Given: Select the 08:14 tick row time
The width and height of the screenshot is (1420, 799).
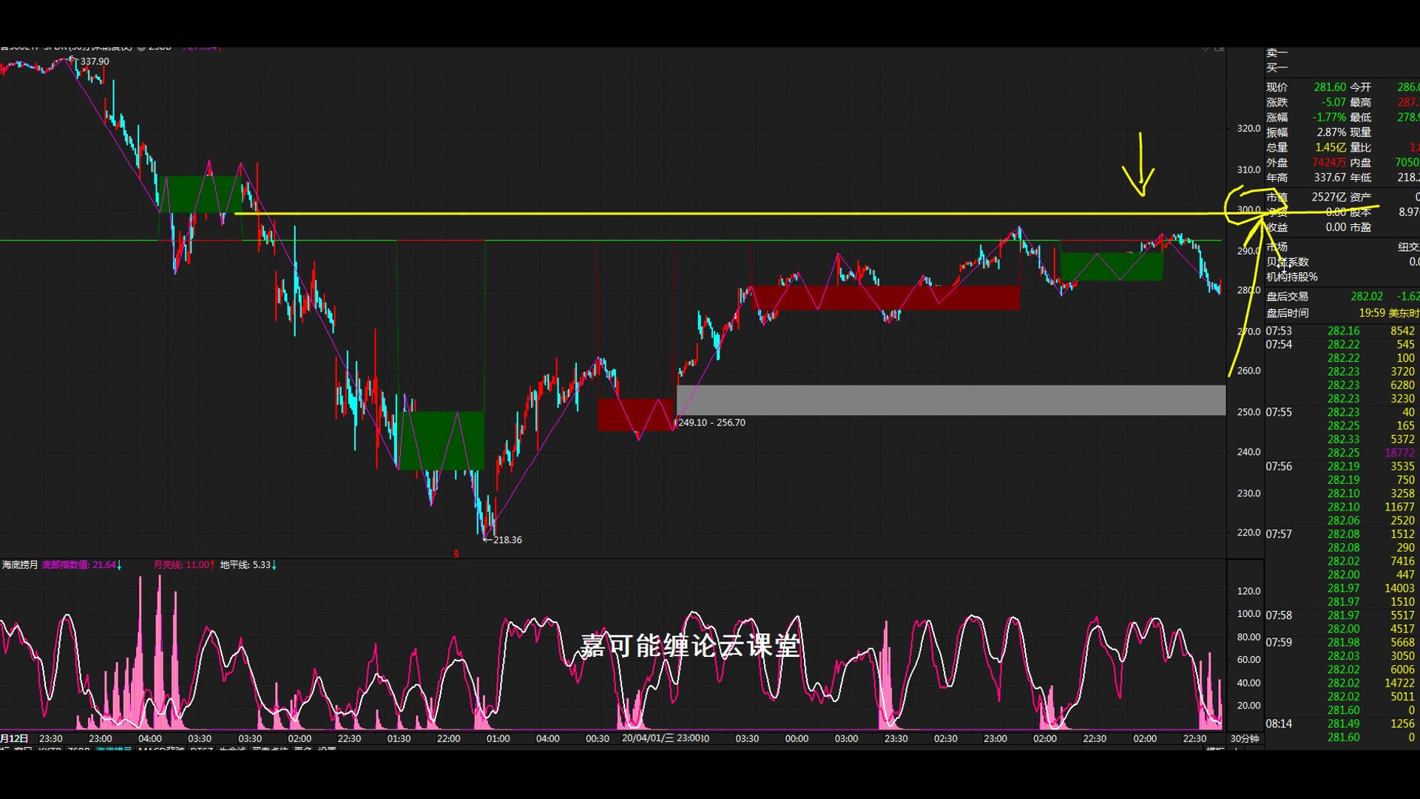Looking at the screenshot, I should point(1279,724).
